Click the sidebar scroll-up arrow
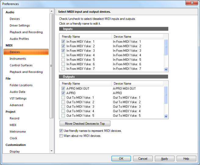This screenshot has height=165, width=200. tap(52, 11)
